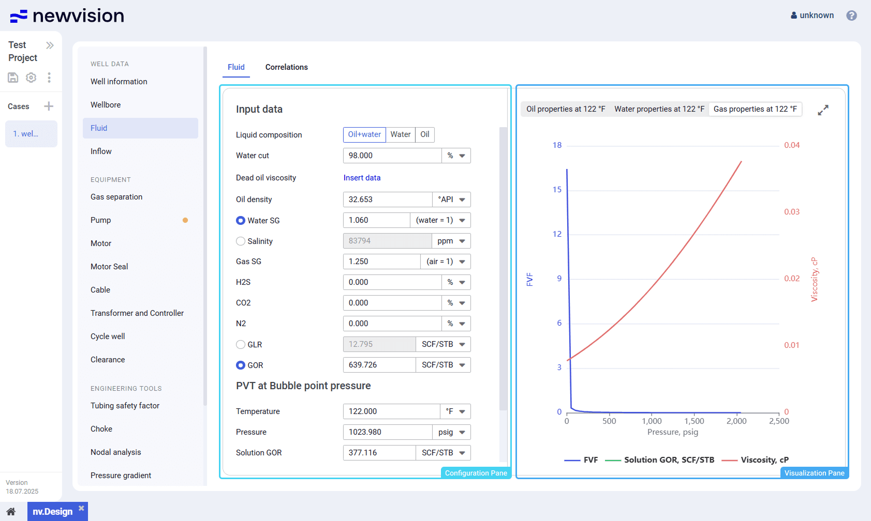Expand the Temperature unit dropdown
The image size is (871, 521).
455,411
